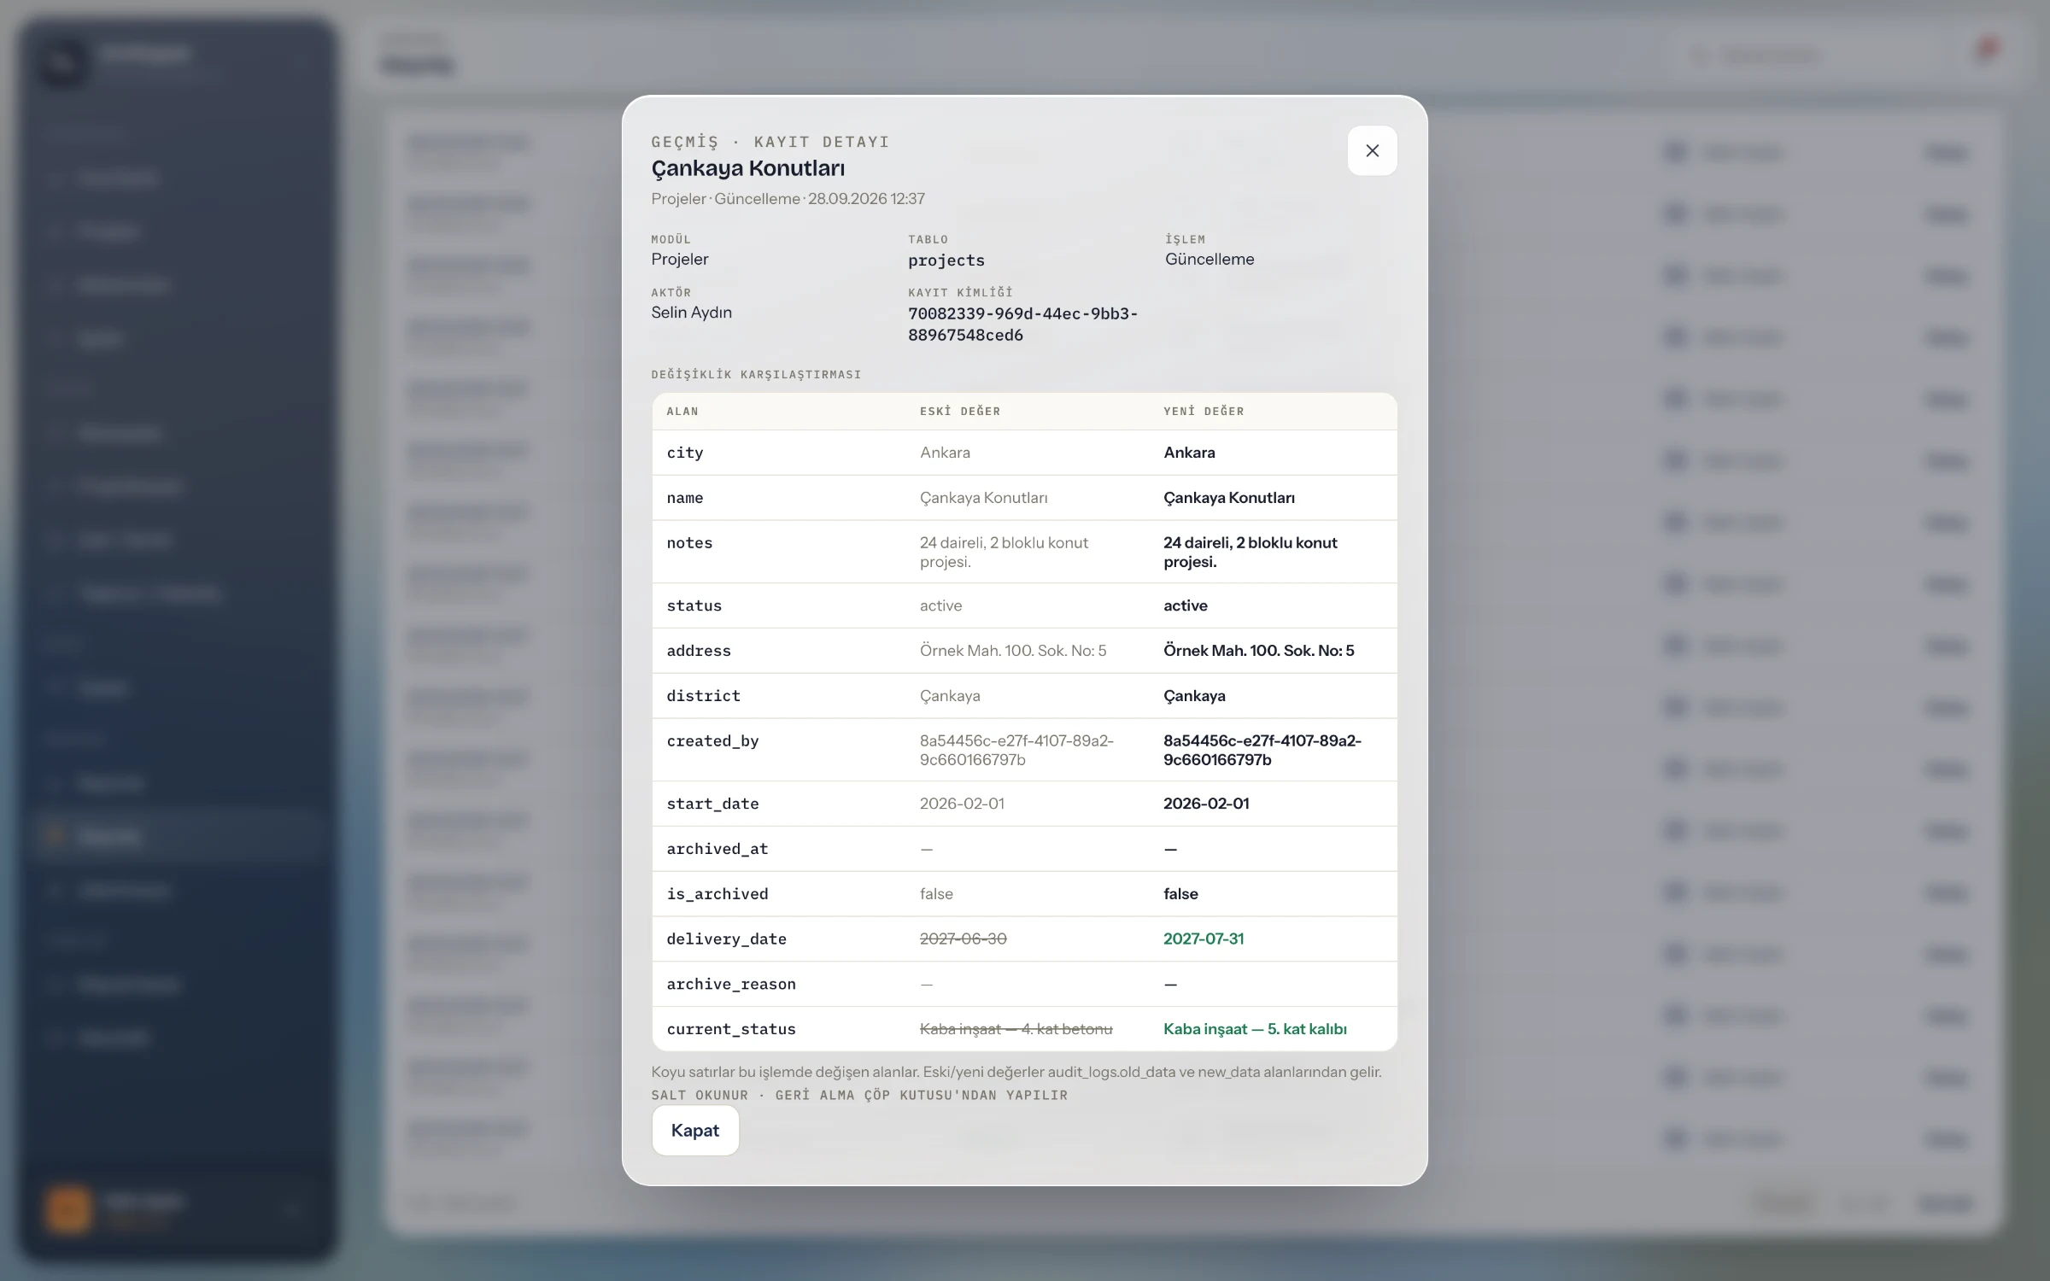Click the Güncelleme operation value
This screenshot has height=1281, width=2050.
click(x=1209, y=260)
